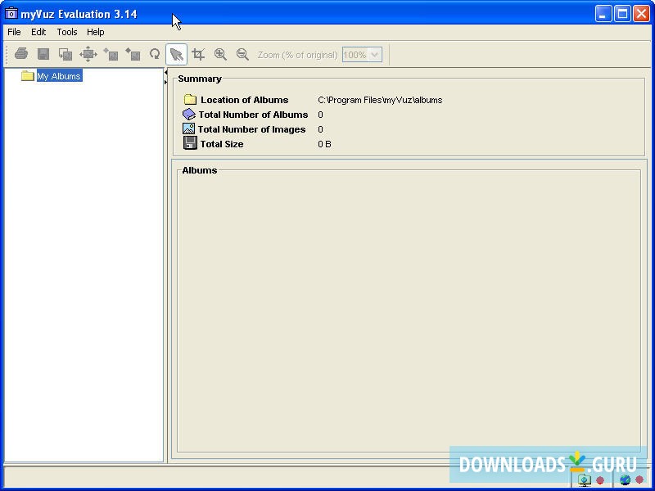Click the Save floppy disk icon
Screen dimensions: 655x491
[43, 54]
